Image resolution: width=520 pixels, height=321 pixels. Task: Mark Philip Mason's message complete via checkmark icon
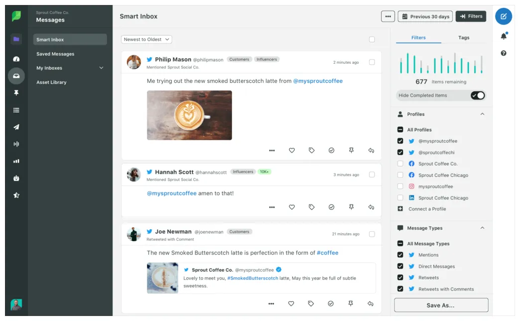coord(331,150)
